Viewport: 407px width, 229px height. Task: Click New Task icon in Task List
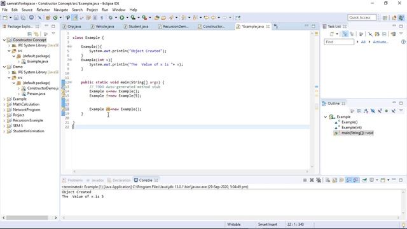pyautogui.click(x=332, y=34)
